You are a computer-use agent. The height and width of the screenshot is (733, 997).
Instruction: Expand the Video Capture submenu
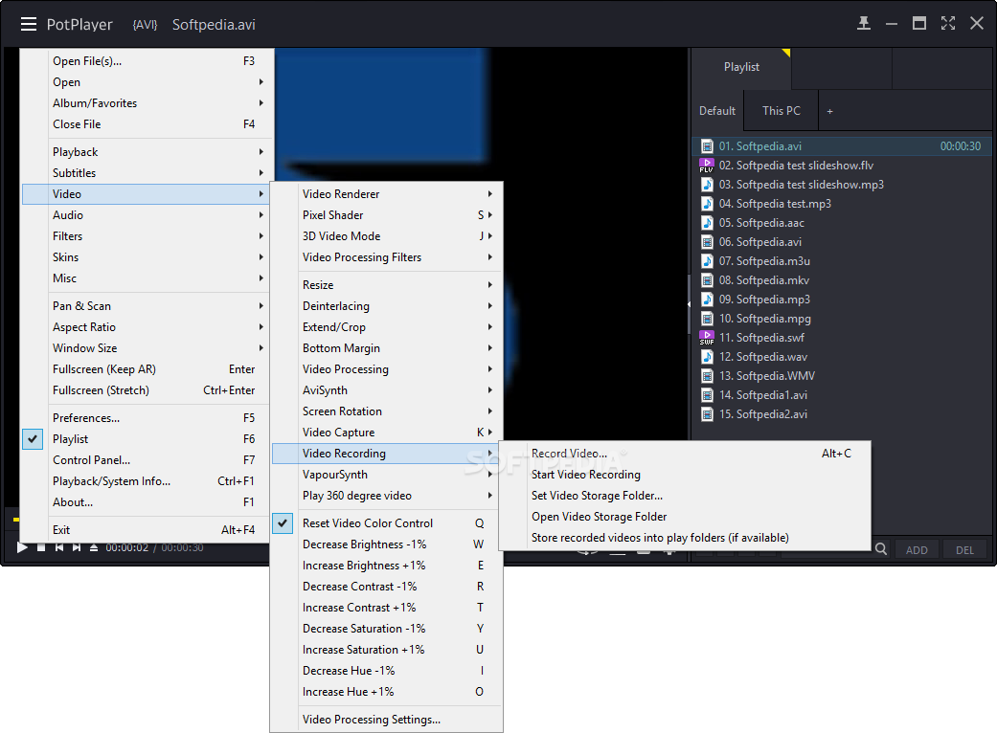click(387, 432)
